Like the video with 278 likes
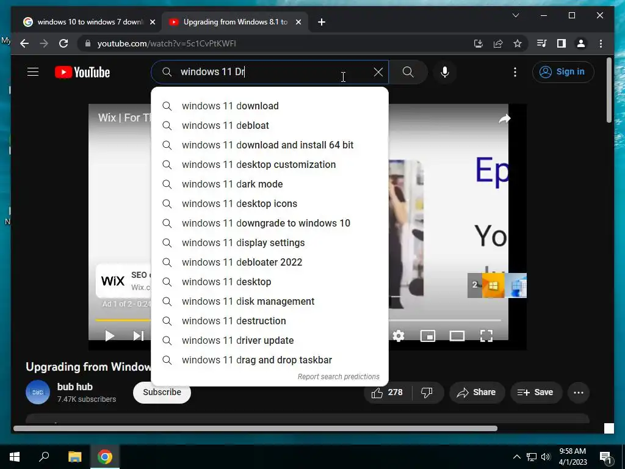The image size is (625, 469). pos(388,393)
